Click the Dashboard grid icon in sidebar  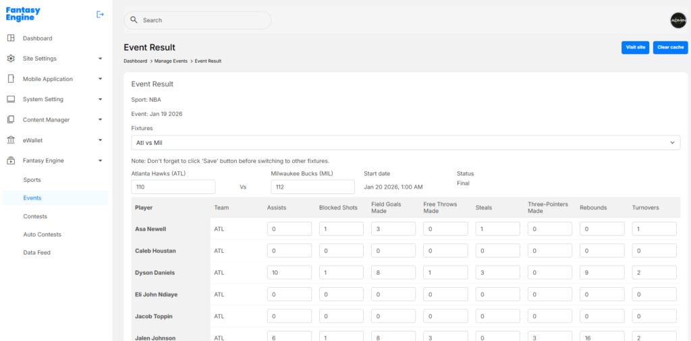11,38
